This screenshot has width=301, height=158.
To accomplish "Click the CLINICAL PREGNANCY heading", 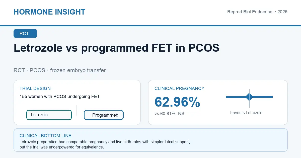I will click(x=179, y=89).
